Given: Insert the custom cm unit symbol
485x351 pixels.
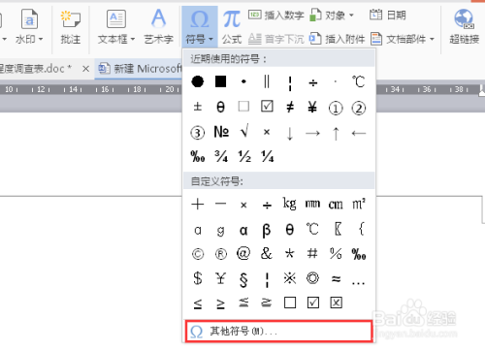Looking at the screenshot, I should pyautogui.click(x=336, y=205).
